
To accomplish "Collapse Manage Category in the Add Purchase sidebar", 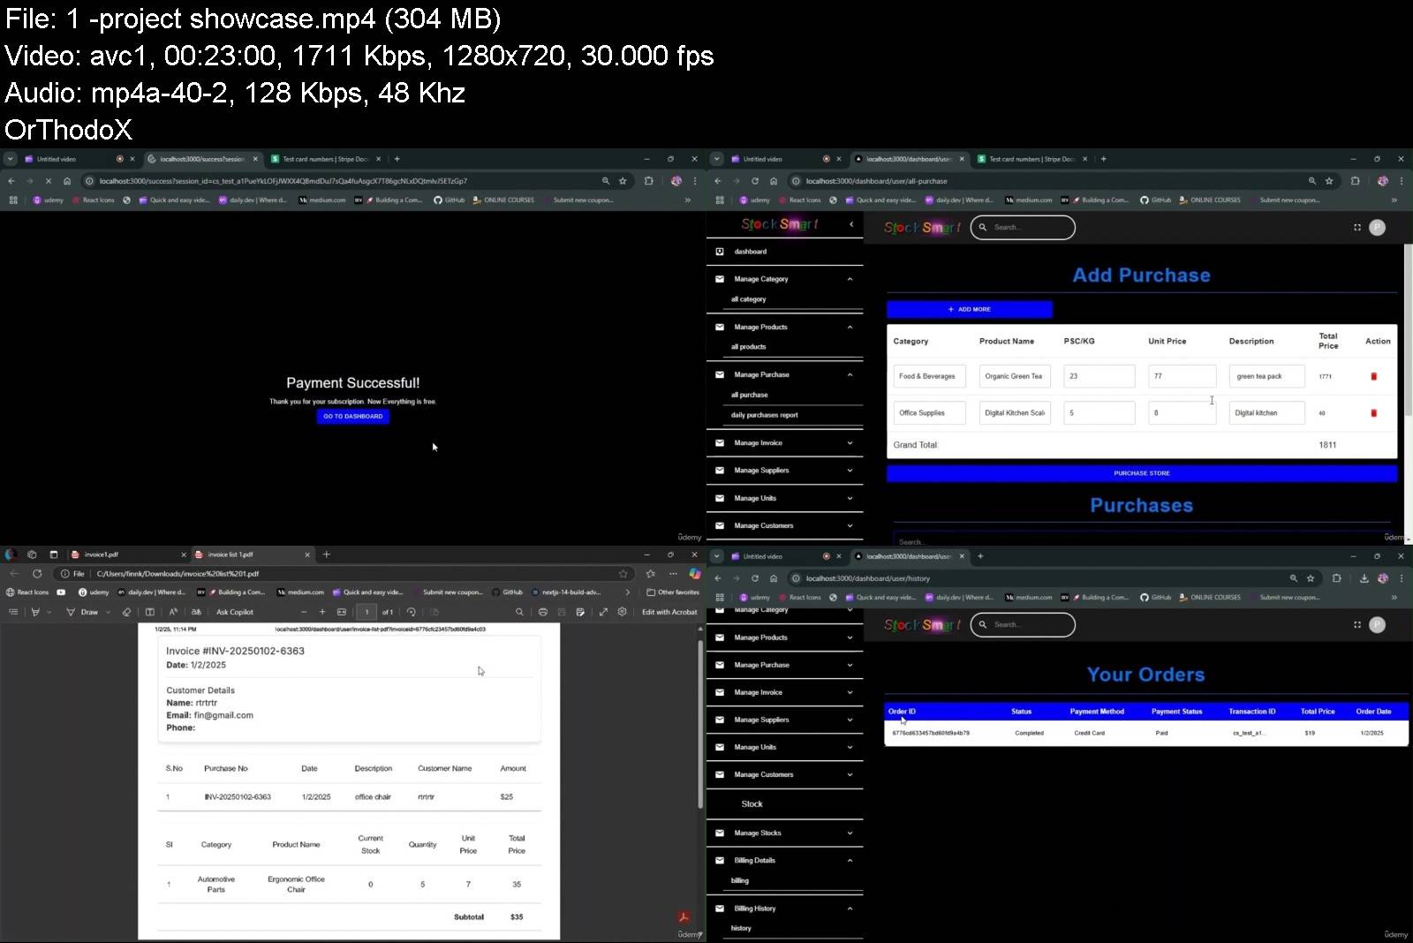I will coord(784,279).
